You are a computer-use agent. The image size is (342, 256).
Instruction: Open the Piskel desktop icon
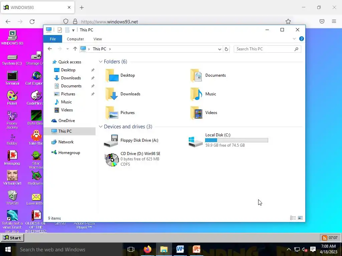coord(12,98)
